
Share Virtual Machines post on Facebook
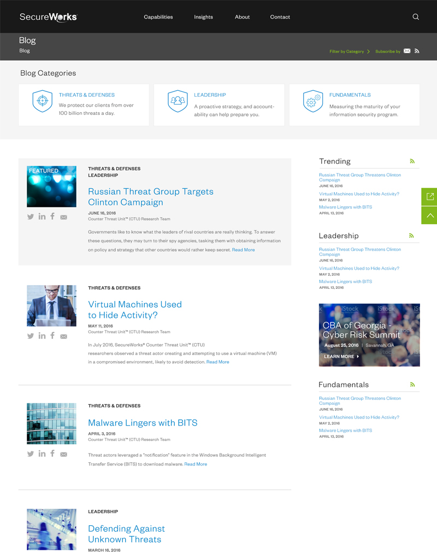pyautogui.click(x=52, y=335)
